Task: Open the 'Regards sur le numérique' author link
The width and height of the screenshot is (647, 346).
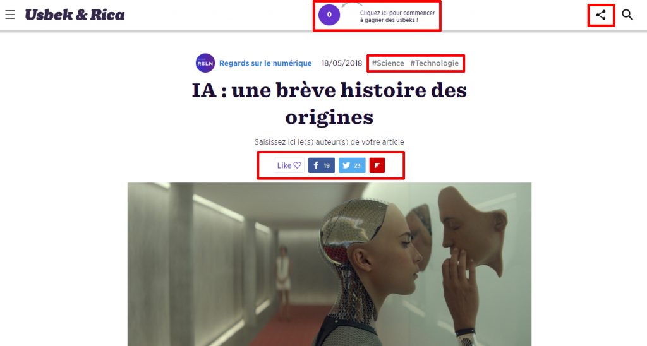Action: pyautogui.click(x=265, y=63)
